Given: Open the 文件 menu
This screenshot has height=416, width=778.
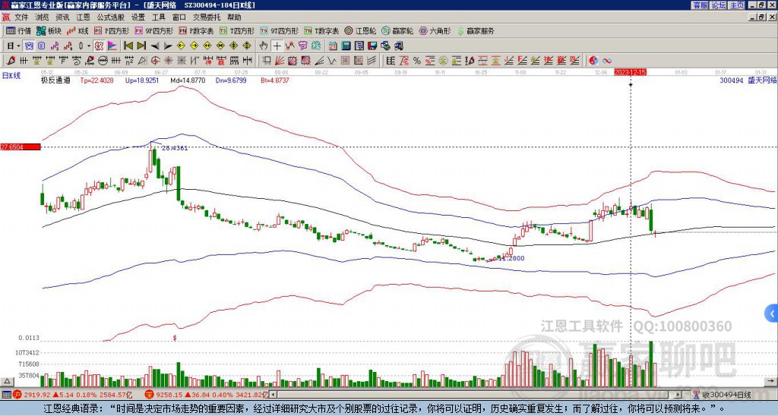Looking at the screenshot, I should [21, 17].
